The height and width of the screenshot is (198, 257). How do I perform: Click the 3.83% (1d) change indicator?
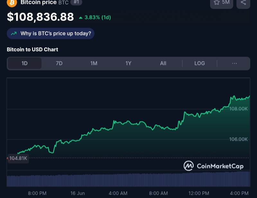pos(95,17)
